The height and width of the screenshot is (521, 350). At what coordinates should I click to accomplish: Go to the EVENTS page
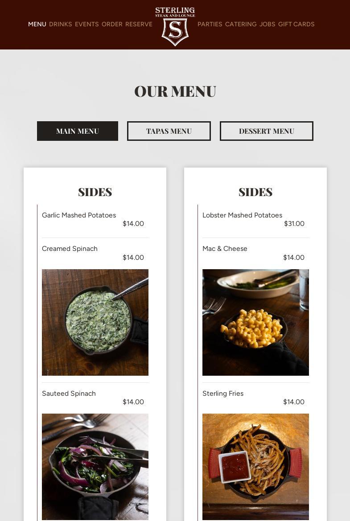pos(87,24)
